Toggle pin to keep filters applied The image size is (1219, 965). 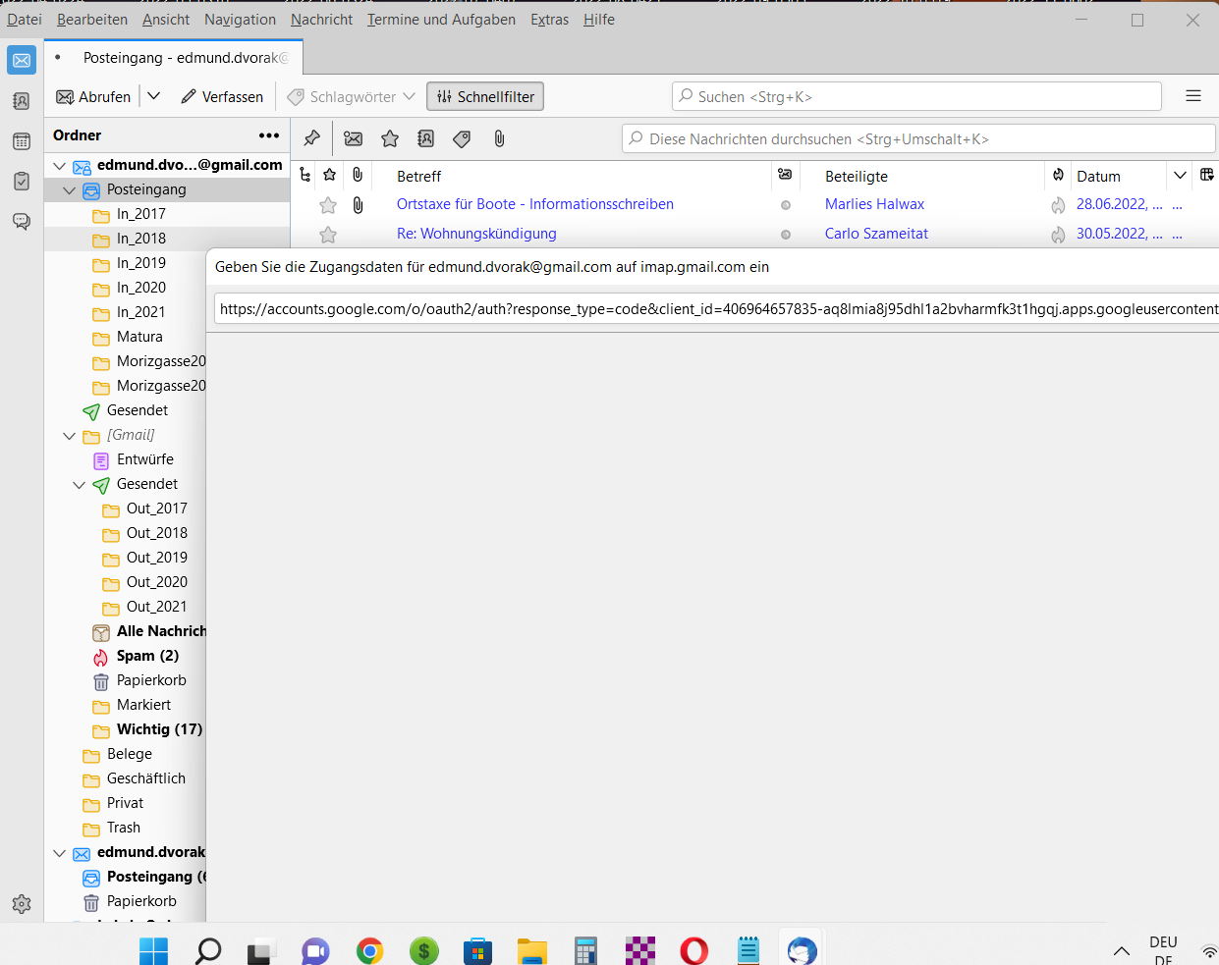312,138
